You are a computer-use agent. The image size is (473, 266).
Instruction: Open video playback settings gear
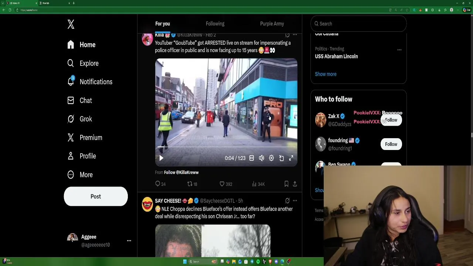tap(272, 158)
